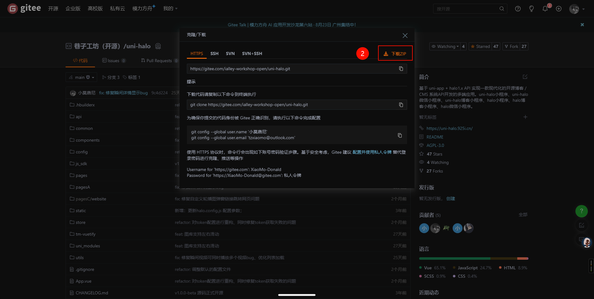This screenshot has height=299, width=594.
Task: Click the first contributor avatar
Action: pyautogui.click(x=424, y=228)
